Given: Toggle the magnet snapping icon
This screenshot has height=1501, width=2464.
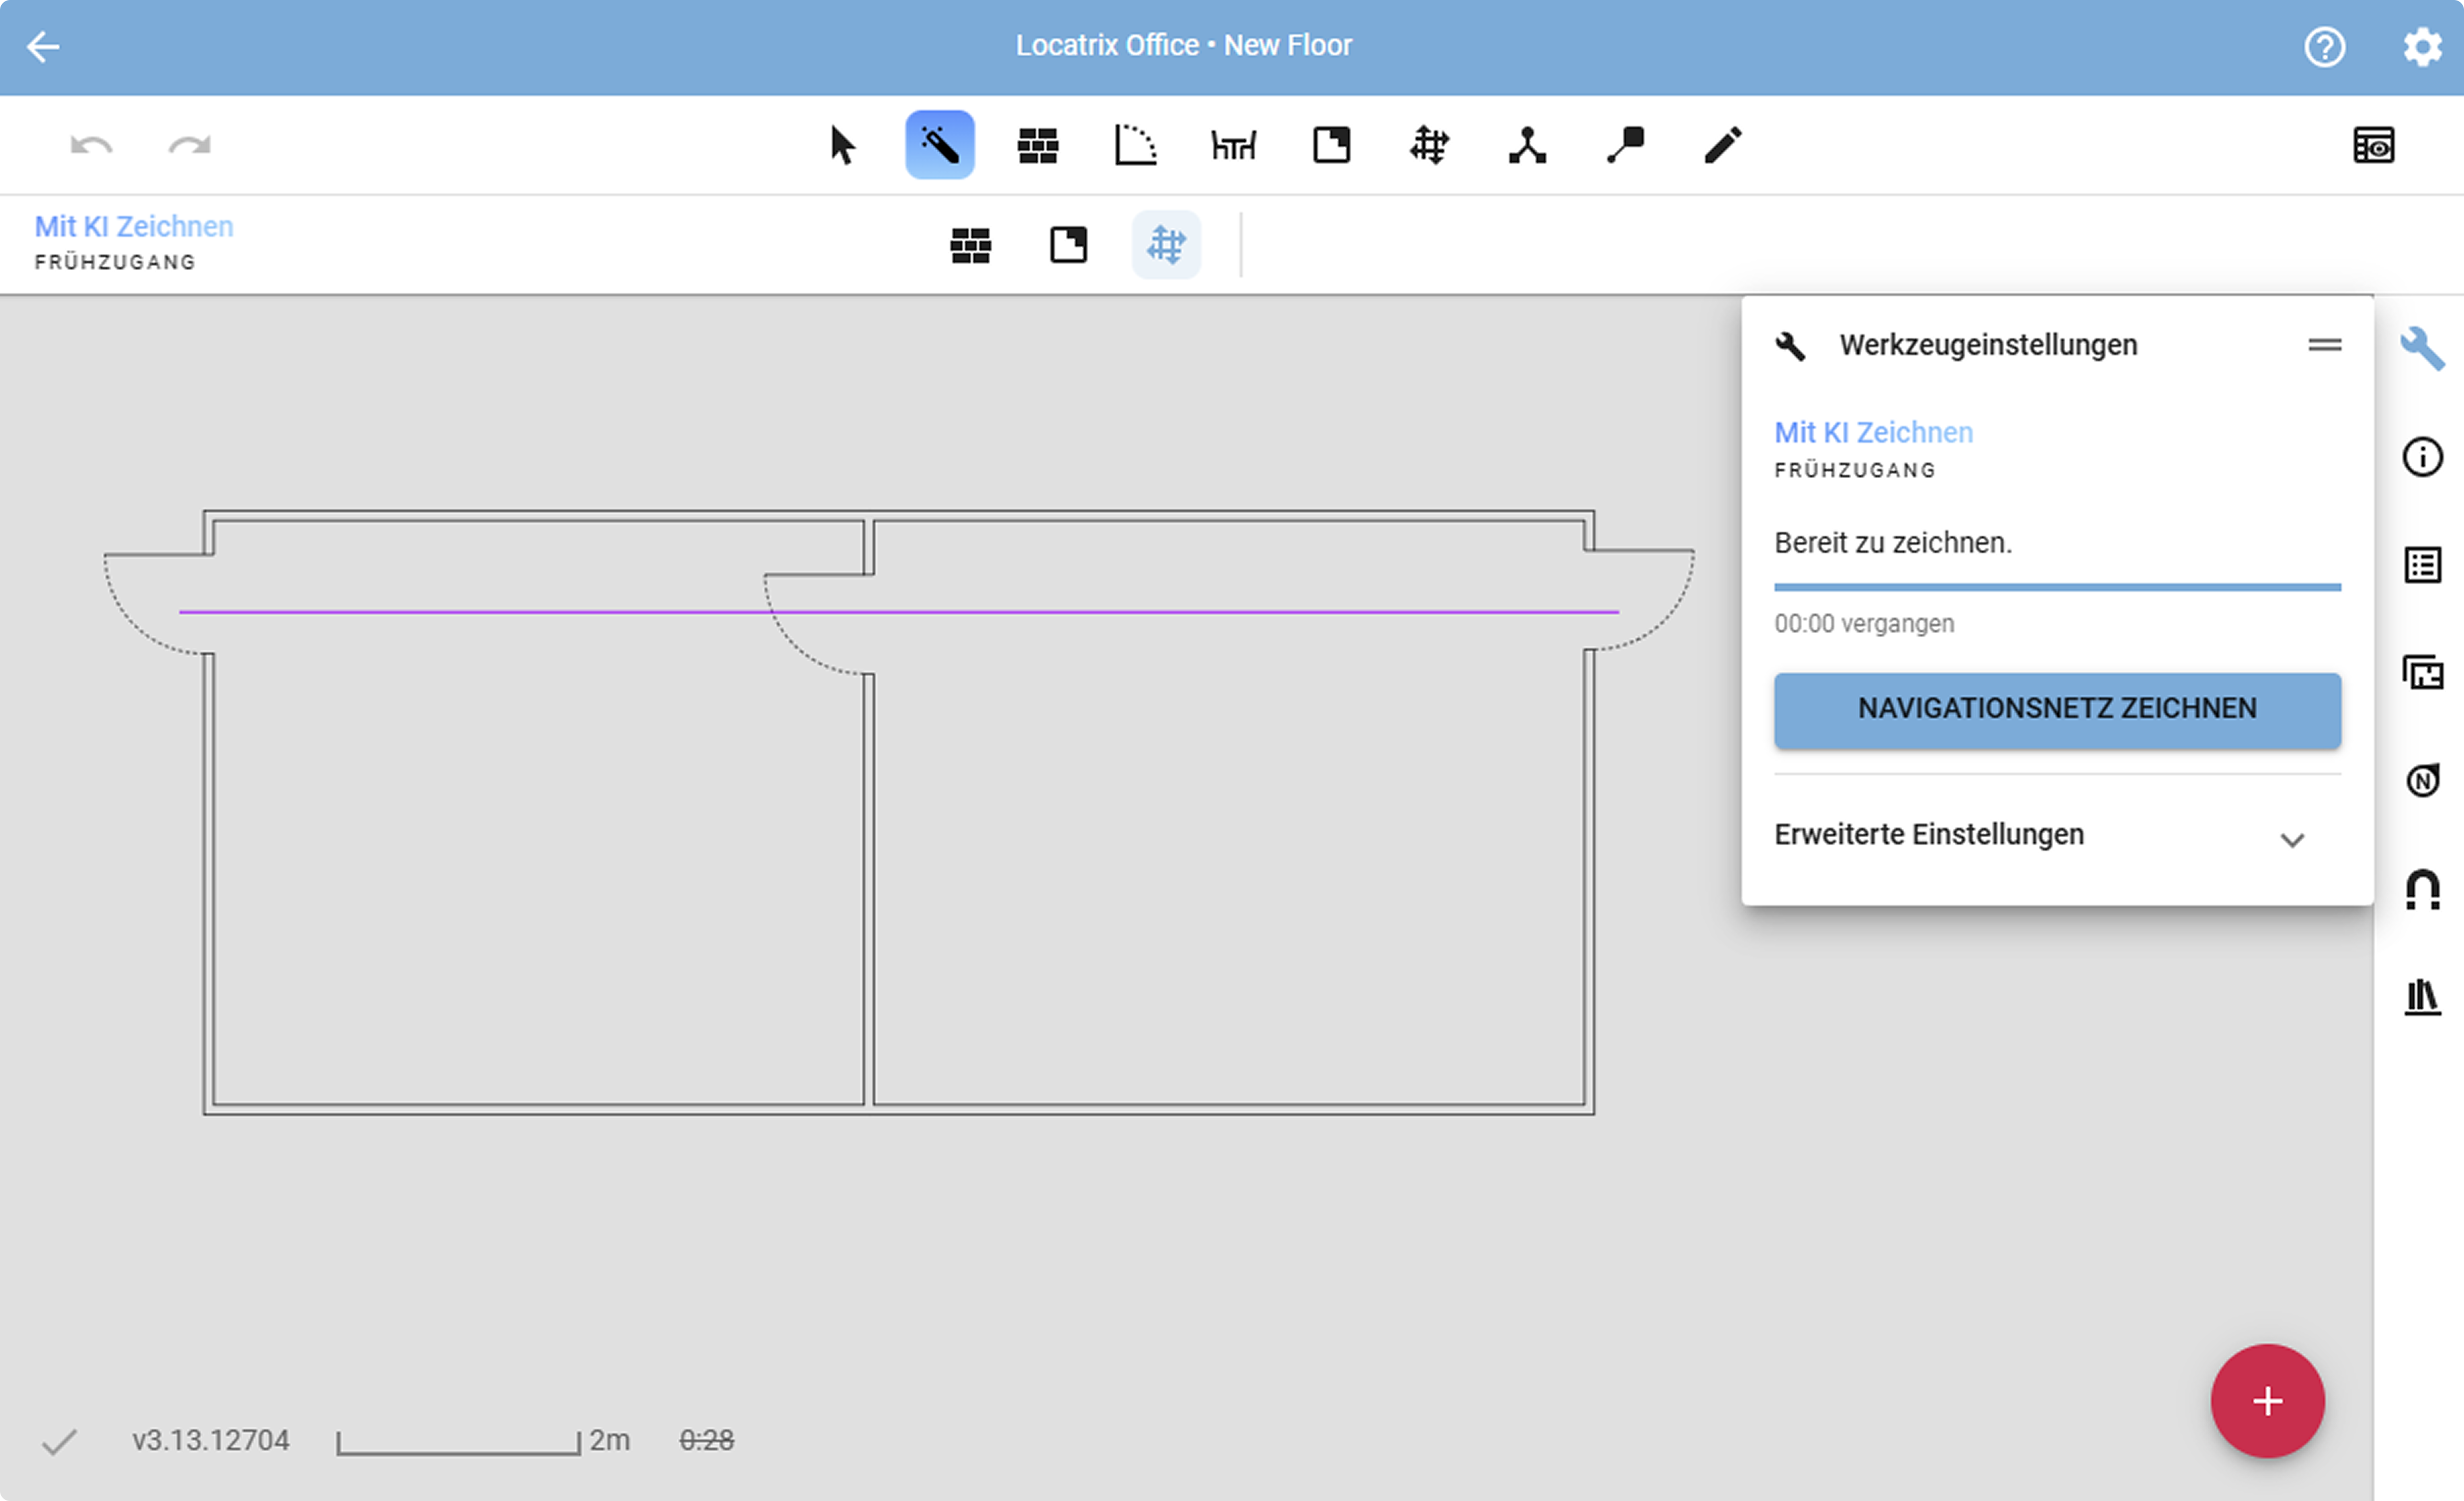Looking at the screenshot, I should pos(2421,889).
